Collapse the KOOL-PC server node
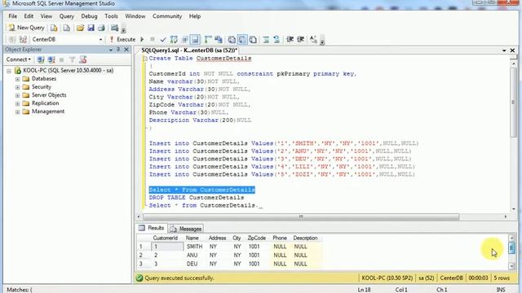 [9, 71]
